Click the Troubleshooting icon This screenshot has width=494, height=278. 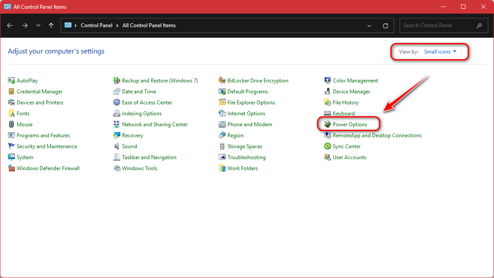222,157
